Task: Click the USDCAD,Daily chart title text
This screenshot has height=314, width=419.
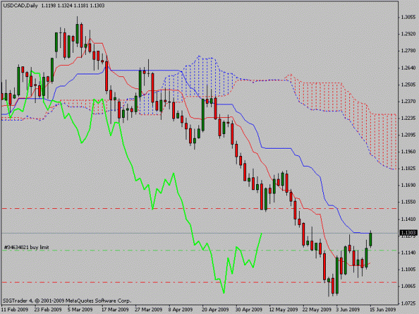Action: tap(20, 5)
